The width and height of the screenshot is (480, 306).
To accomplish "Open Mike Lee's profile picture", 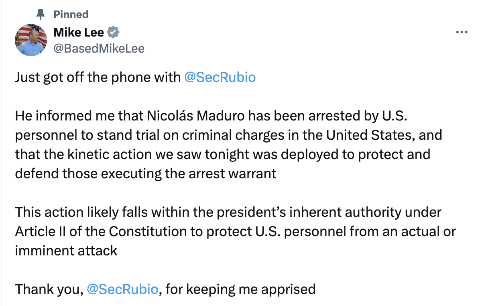I will 31,40.
